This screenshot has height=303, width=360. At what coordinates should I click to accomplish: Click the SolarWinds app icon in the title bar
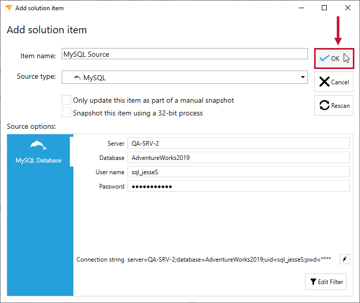point(9,8)
